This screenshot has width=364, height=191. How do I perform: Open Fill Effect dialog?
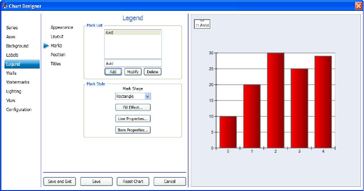click(133, 107)
